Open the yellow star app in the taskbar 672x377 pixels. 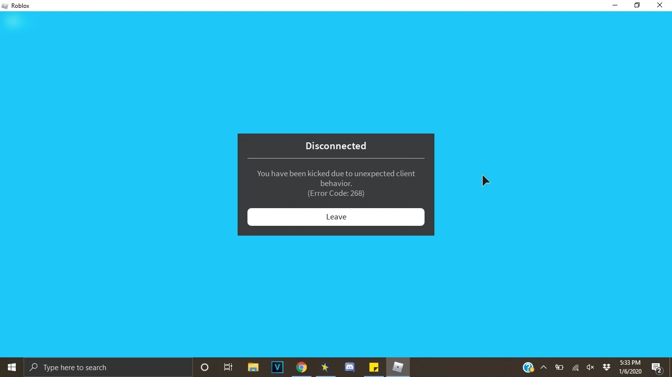[x=325, y=367]
